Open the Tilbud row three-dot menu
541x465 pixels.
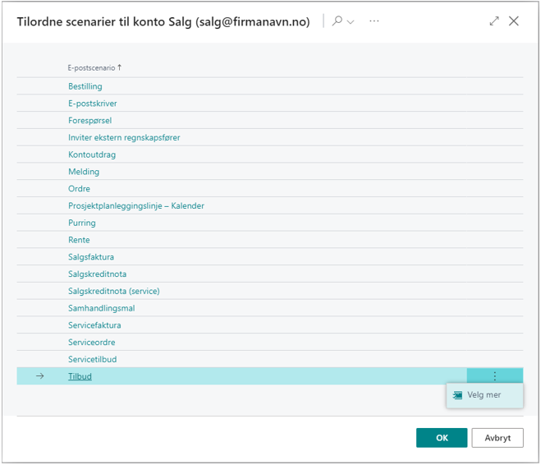tap(494, 376)
